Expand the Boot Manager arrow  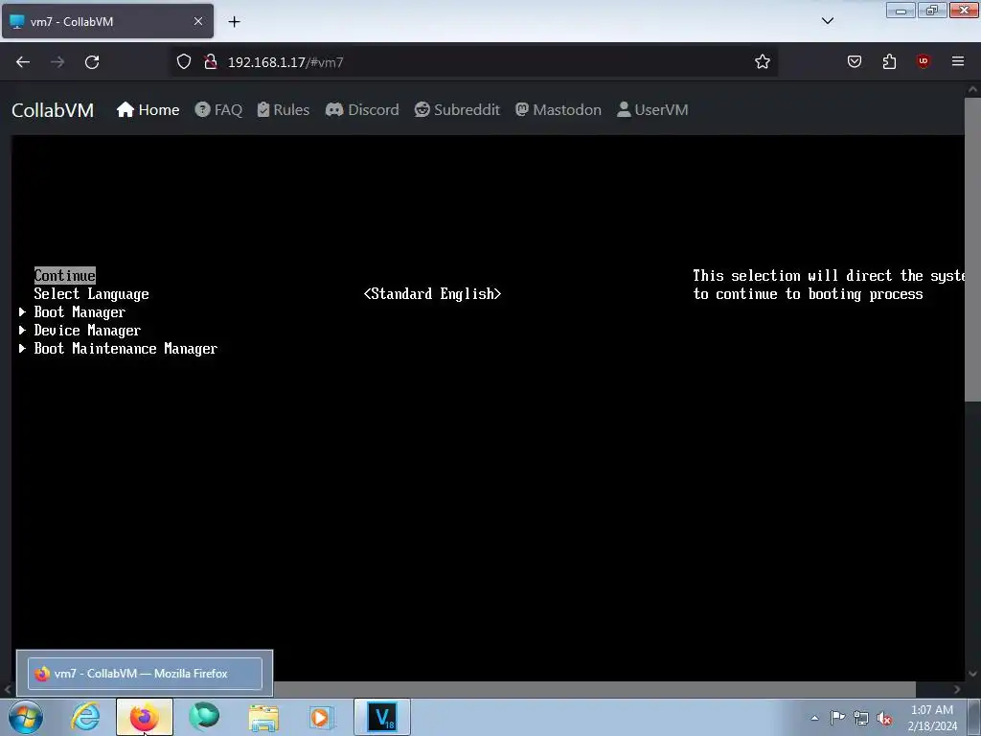click(23, 311)
